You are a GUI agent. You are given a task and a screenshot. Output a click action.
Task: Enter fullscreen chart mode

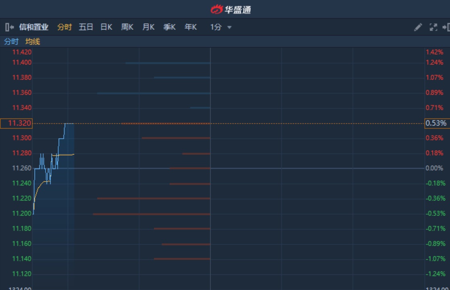pos(433,27)
